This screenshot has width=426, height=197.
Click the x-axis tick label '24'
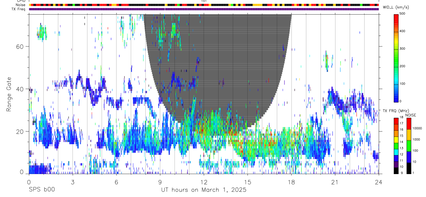(378, 182)
